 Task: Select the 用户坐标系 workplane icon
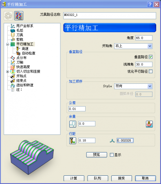click(x=13, y=26)
